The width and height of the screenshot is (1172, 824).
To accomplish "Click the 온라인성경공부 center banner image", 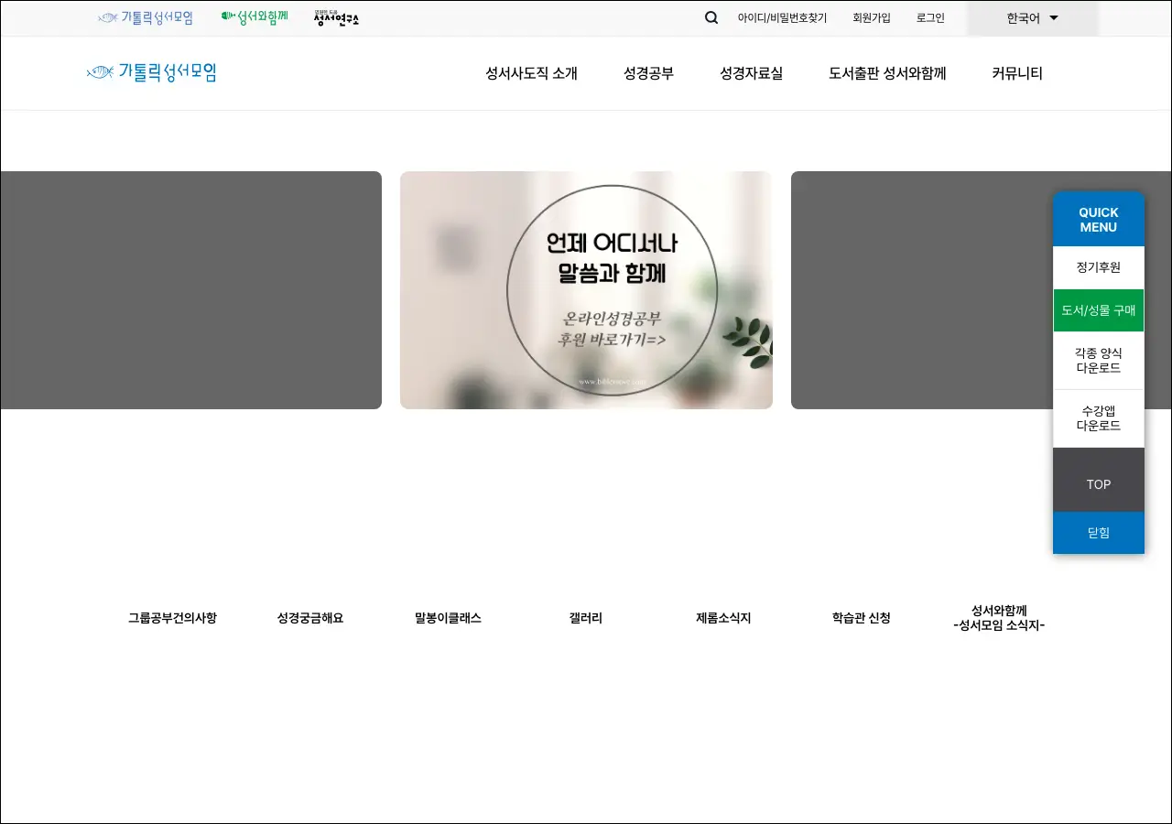I will coord(586,290).
